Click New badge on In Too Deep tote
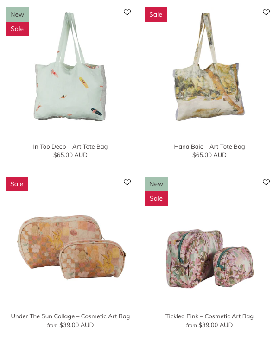 coord(17,14)
